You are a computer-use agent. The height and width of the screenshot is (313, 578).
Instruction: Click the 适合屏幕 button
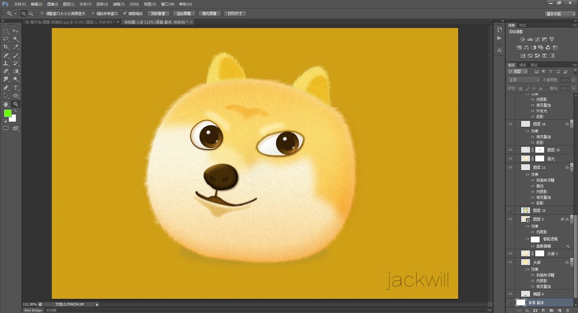[184, 14]
